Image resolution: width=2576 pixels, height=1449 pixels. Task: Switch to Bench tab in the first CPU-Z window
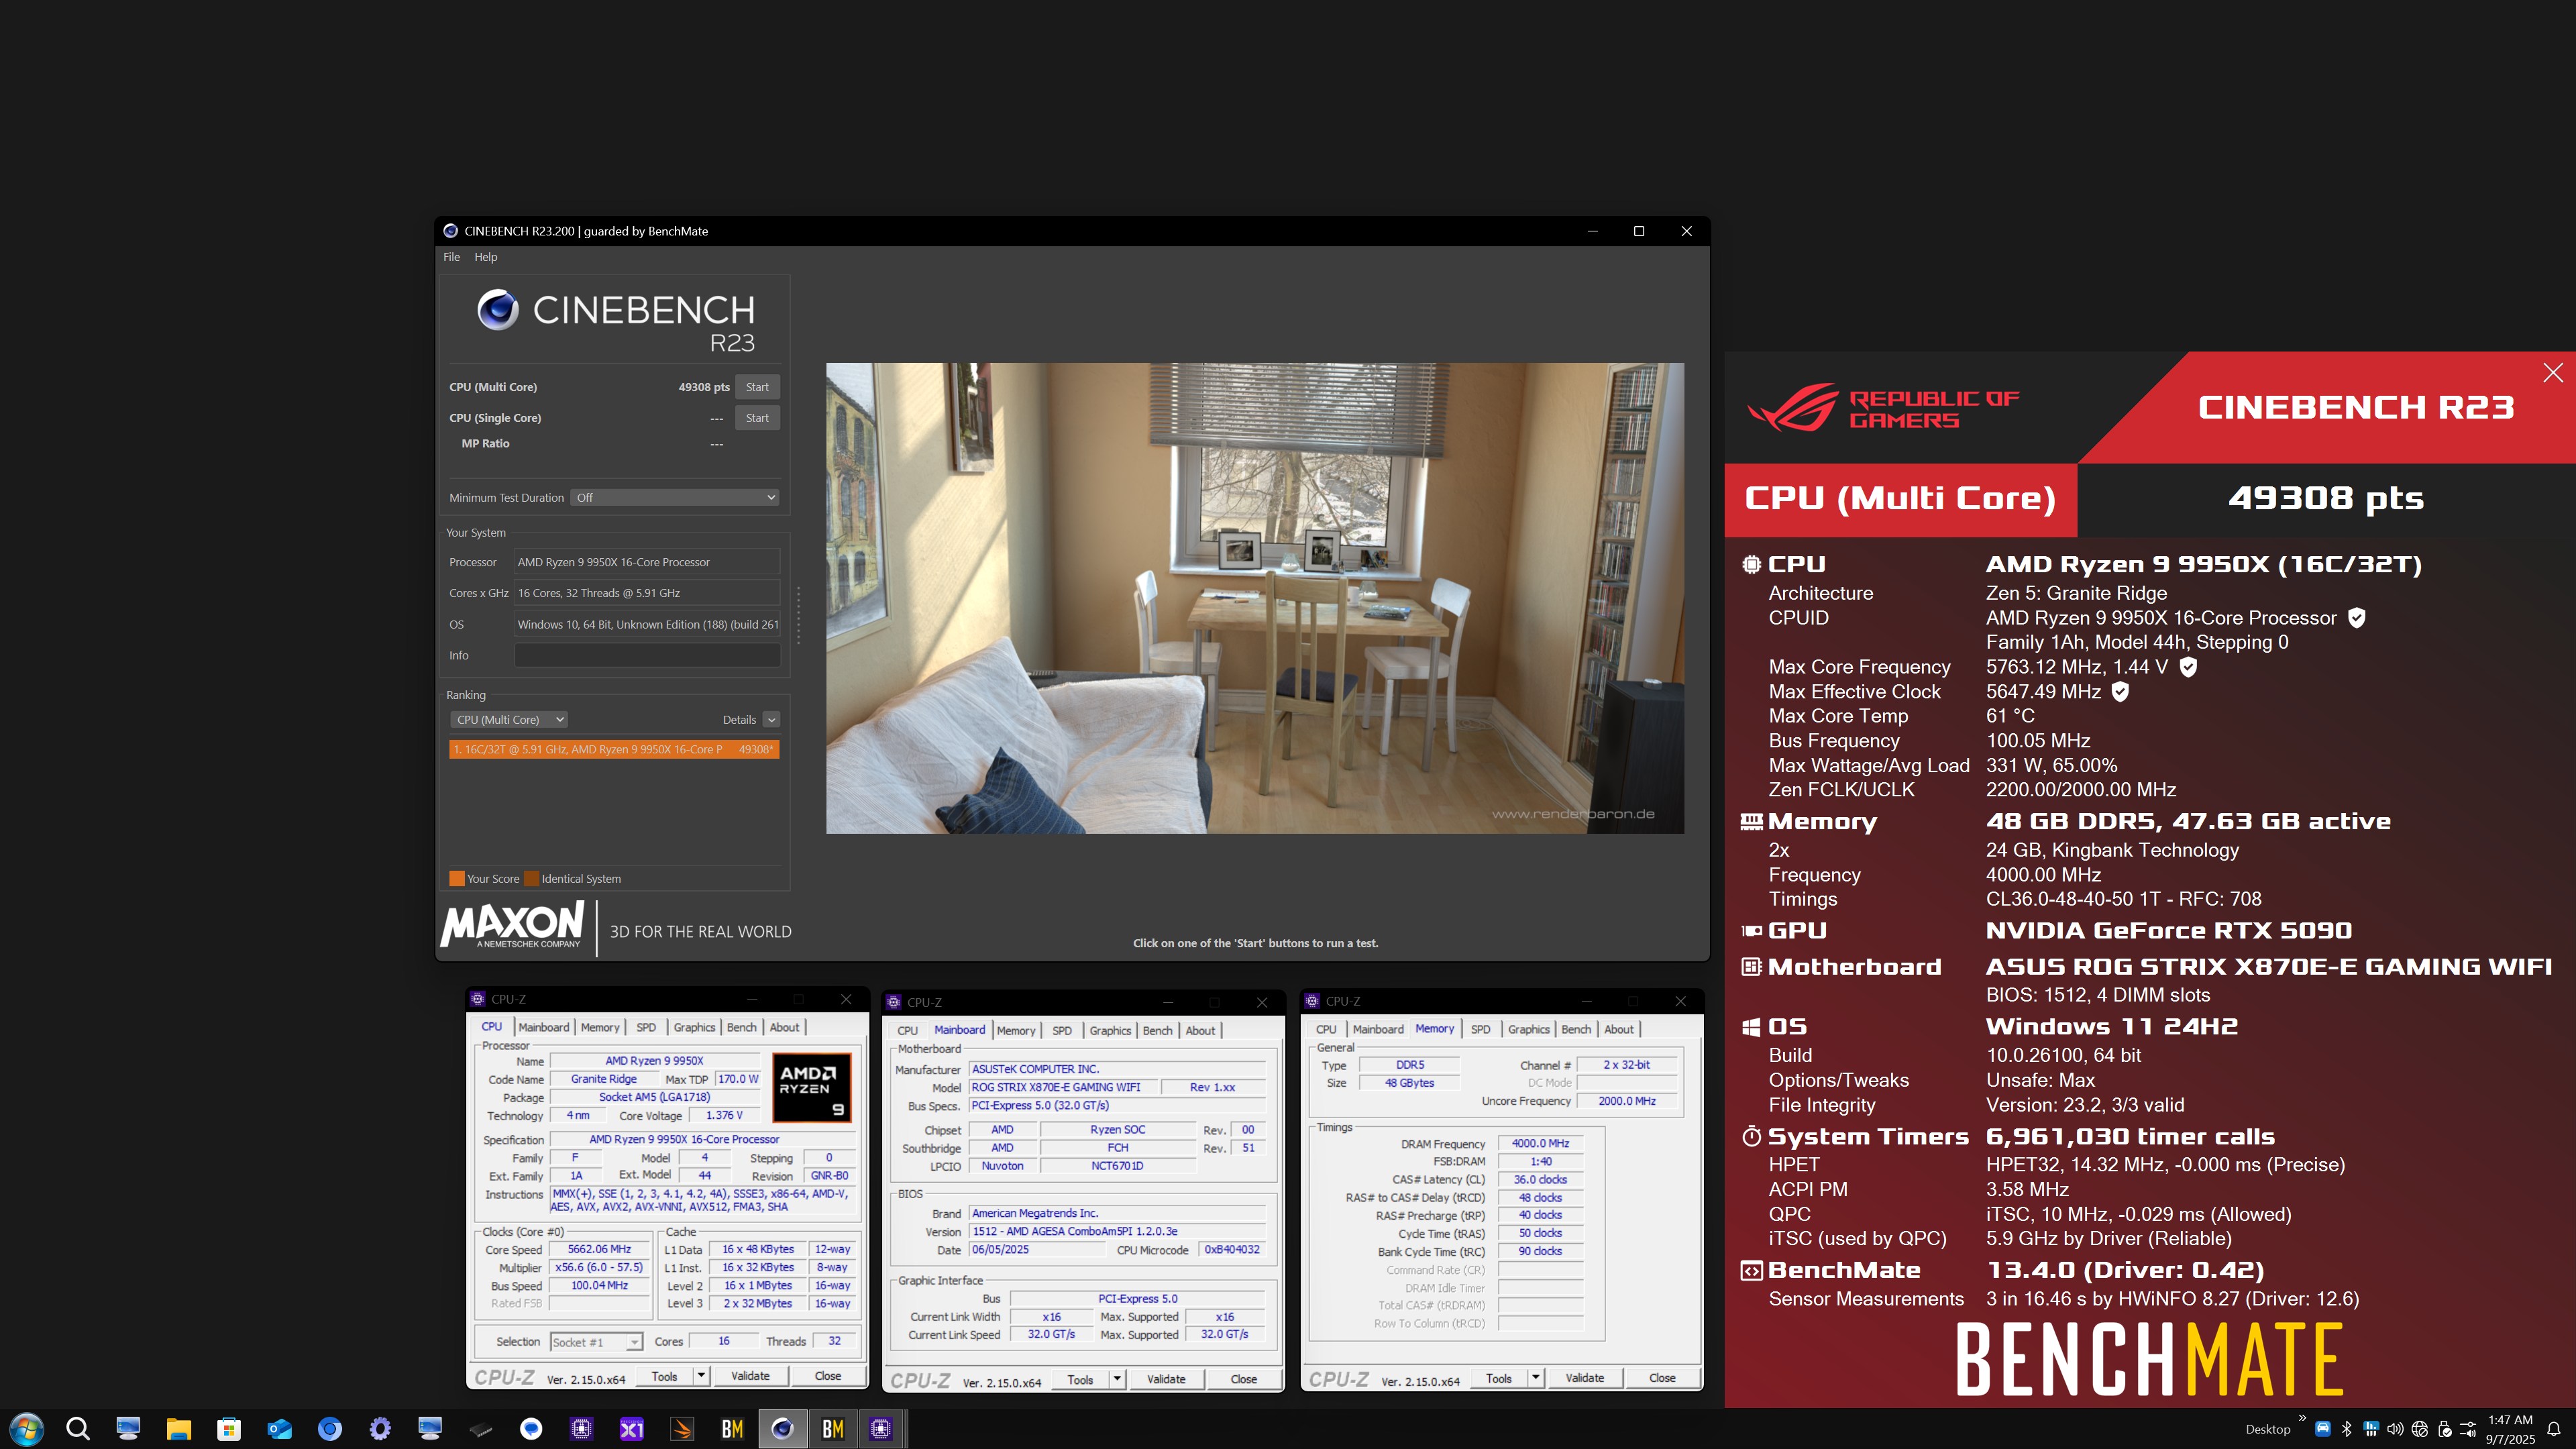click(741, 1027)
